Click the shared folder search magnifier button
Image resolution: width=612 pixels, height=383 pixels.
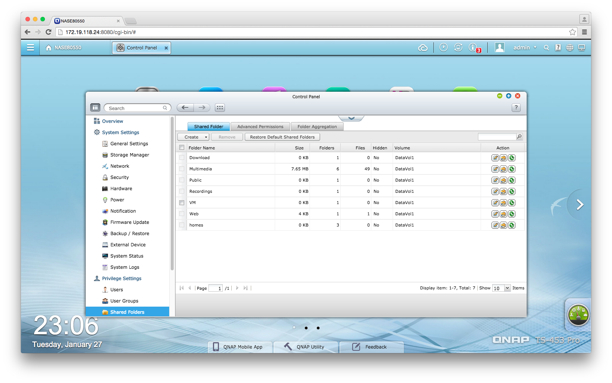[519, 137]
